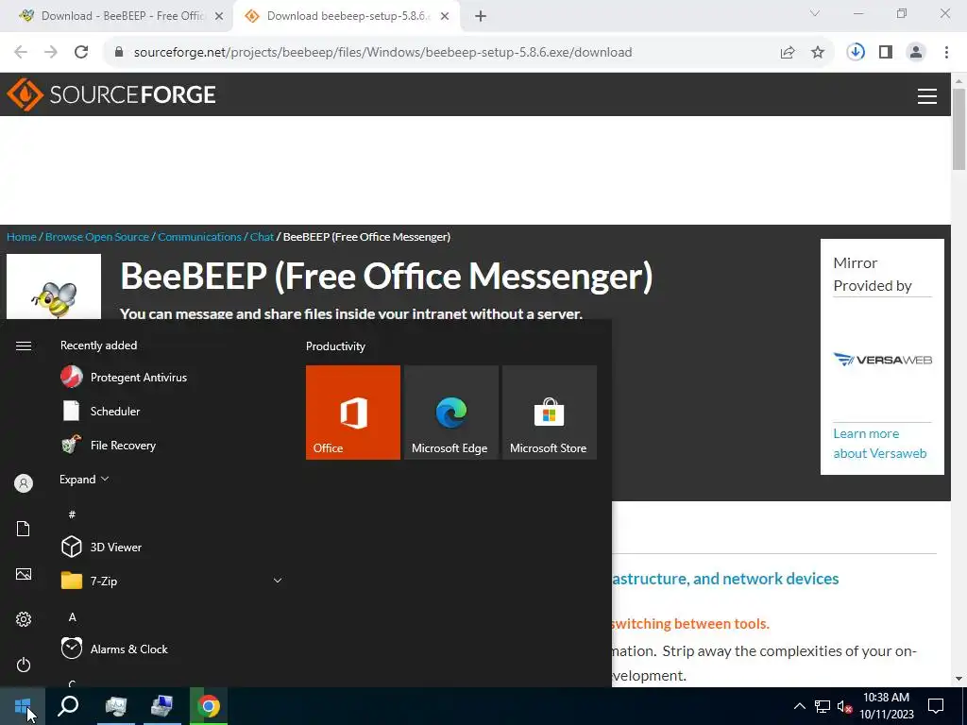Viewport: 967px width, 725px height.
Task: Click Learn more about Versaweb
Action: click(879, 444)
